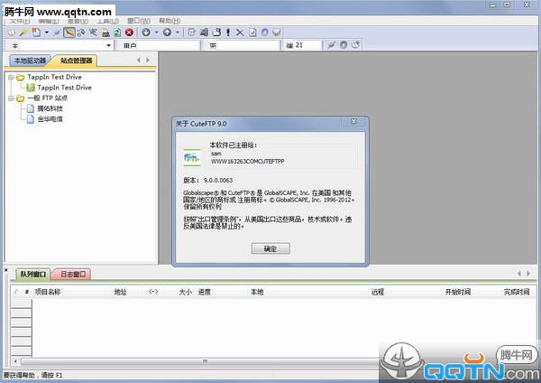The width and height of the screenshot is (541, 383).
Task: Click the queue horizontal scrollbar thumb
Action: [205, 361]
